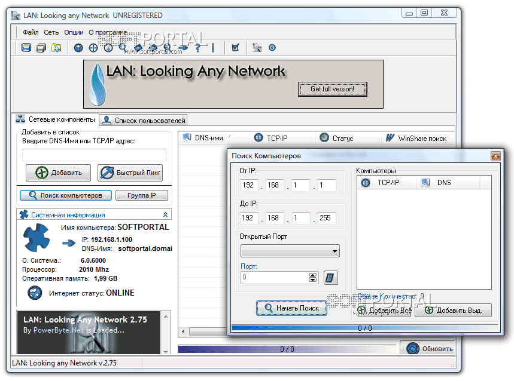Click the Порт spinner arrows
This screenshot has width=514, height=381.
pos(313,278)
